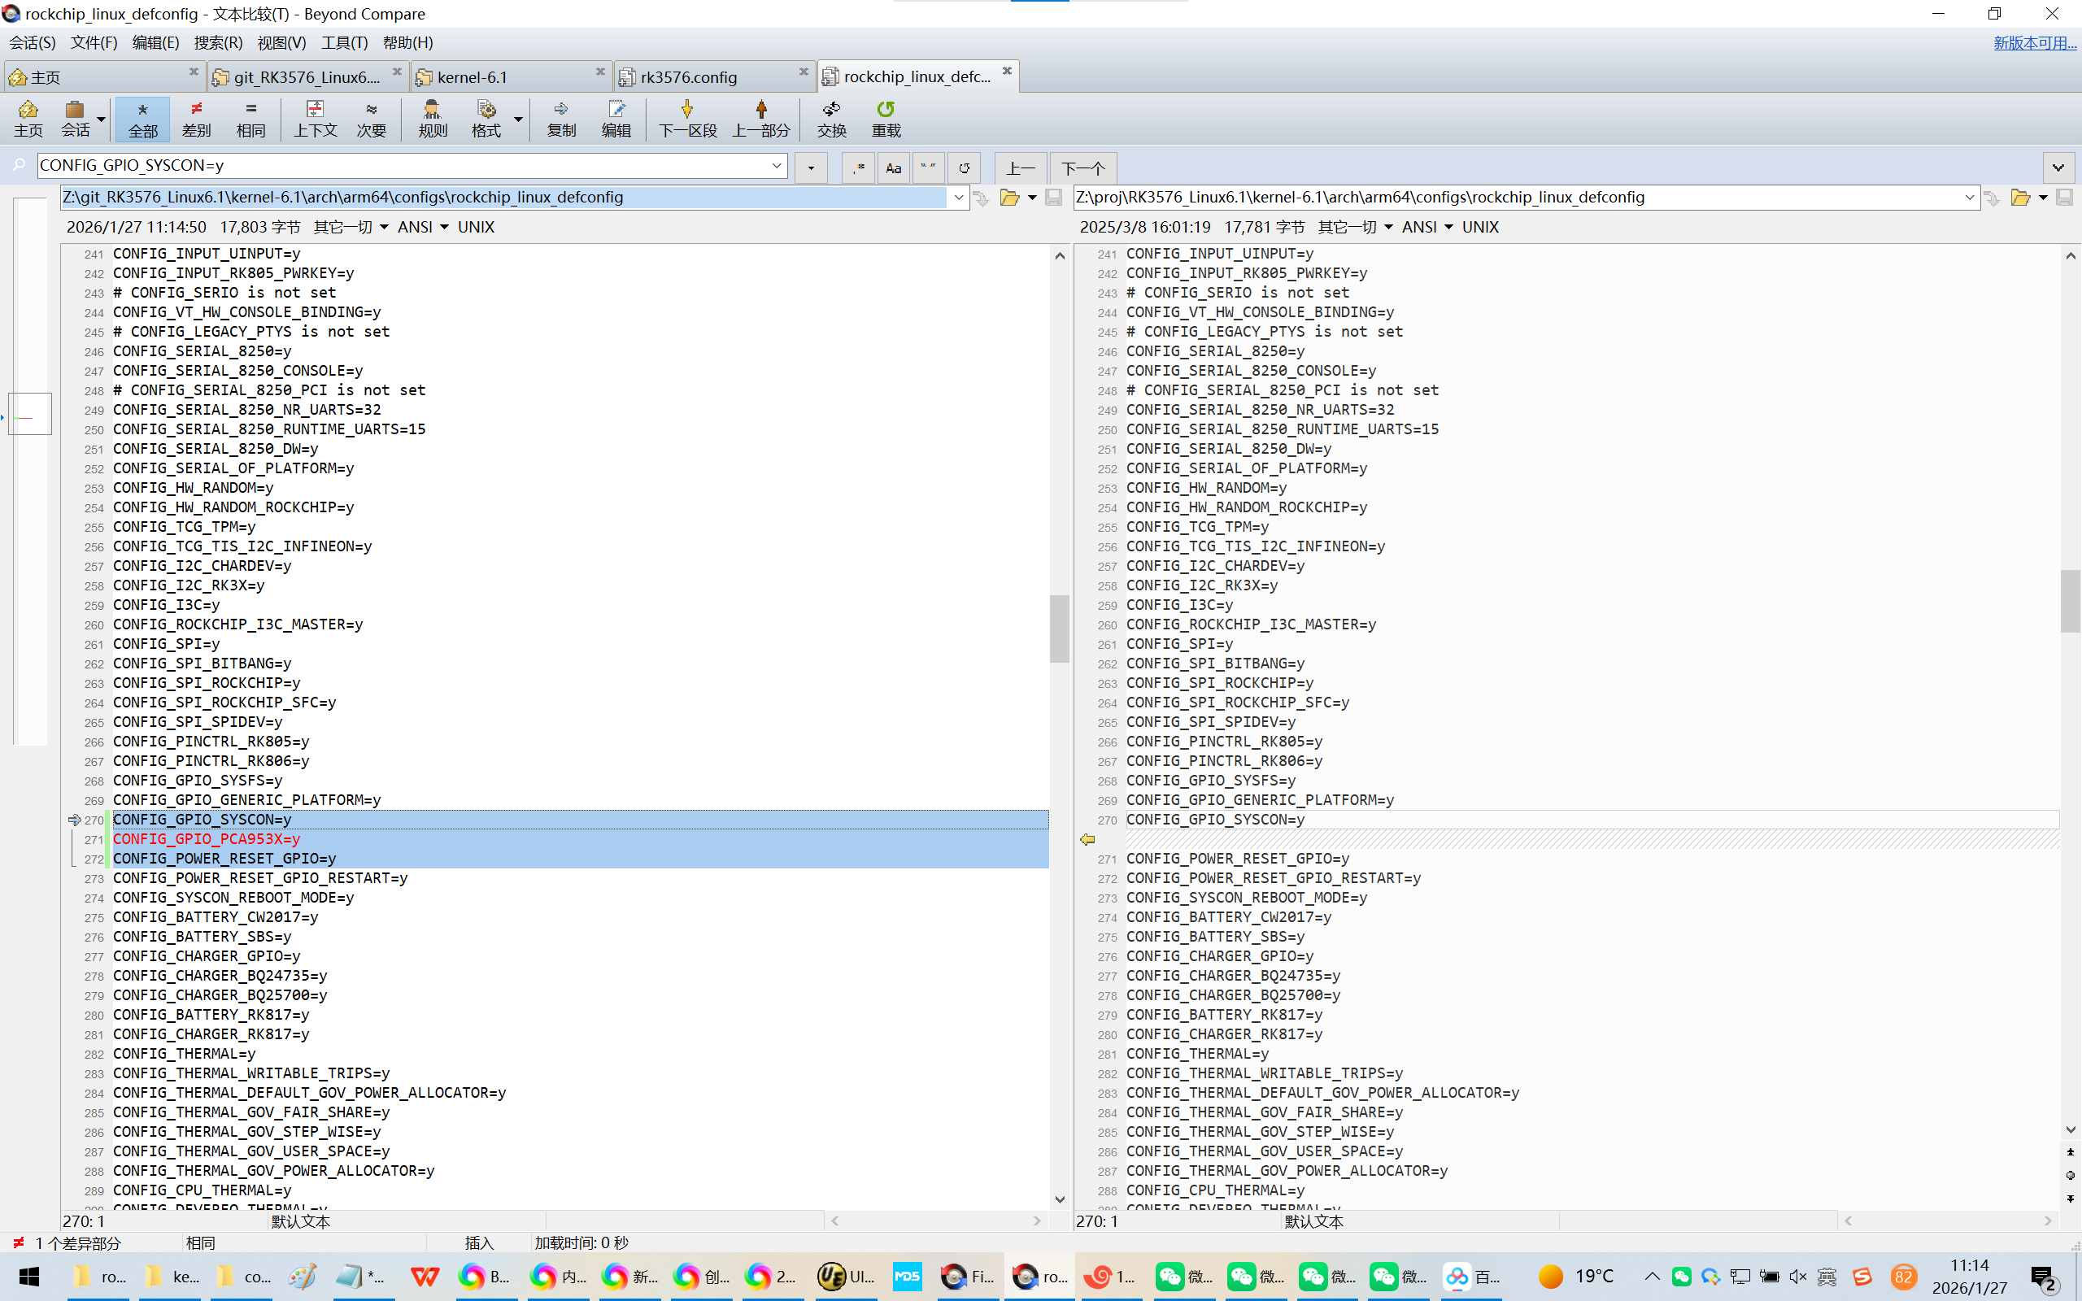Expand the search history dropdown arrow
Image resolution: width=2082 pixels, height=1301 pixels.
(x=776, y=165)
